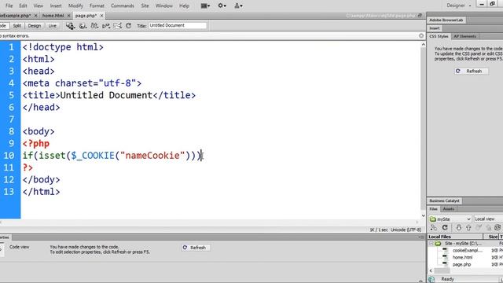The width and height of the screenshot is (503, 283).
Task: Click Refresh button in Properties panel
Action: [196, 248]
